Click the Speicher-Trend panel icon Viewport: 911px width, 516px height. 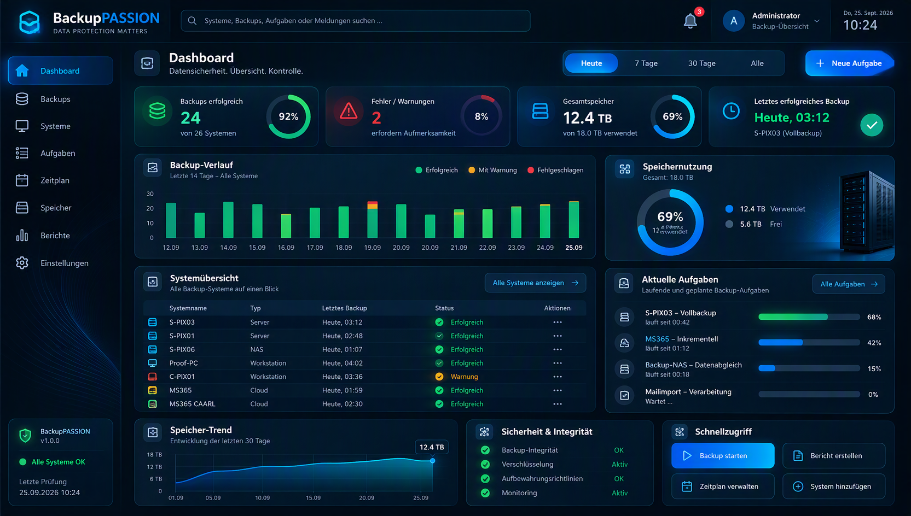tap(153, 432)
